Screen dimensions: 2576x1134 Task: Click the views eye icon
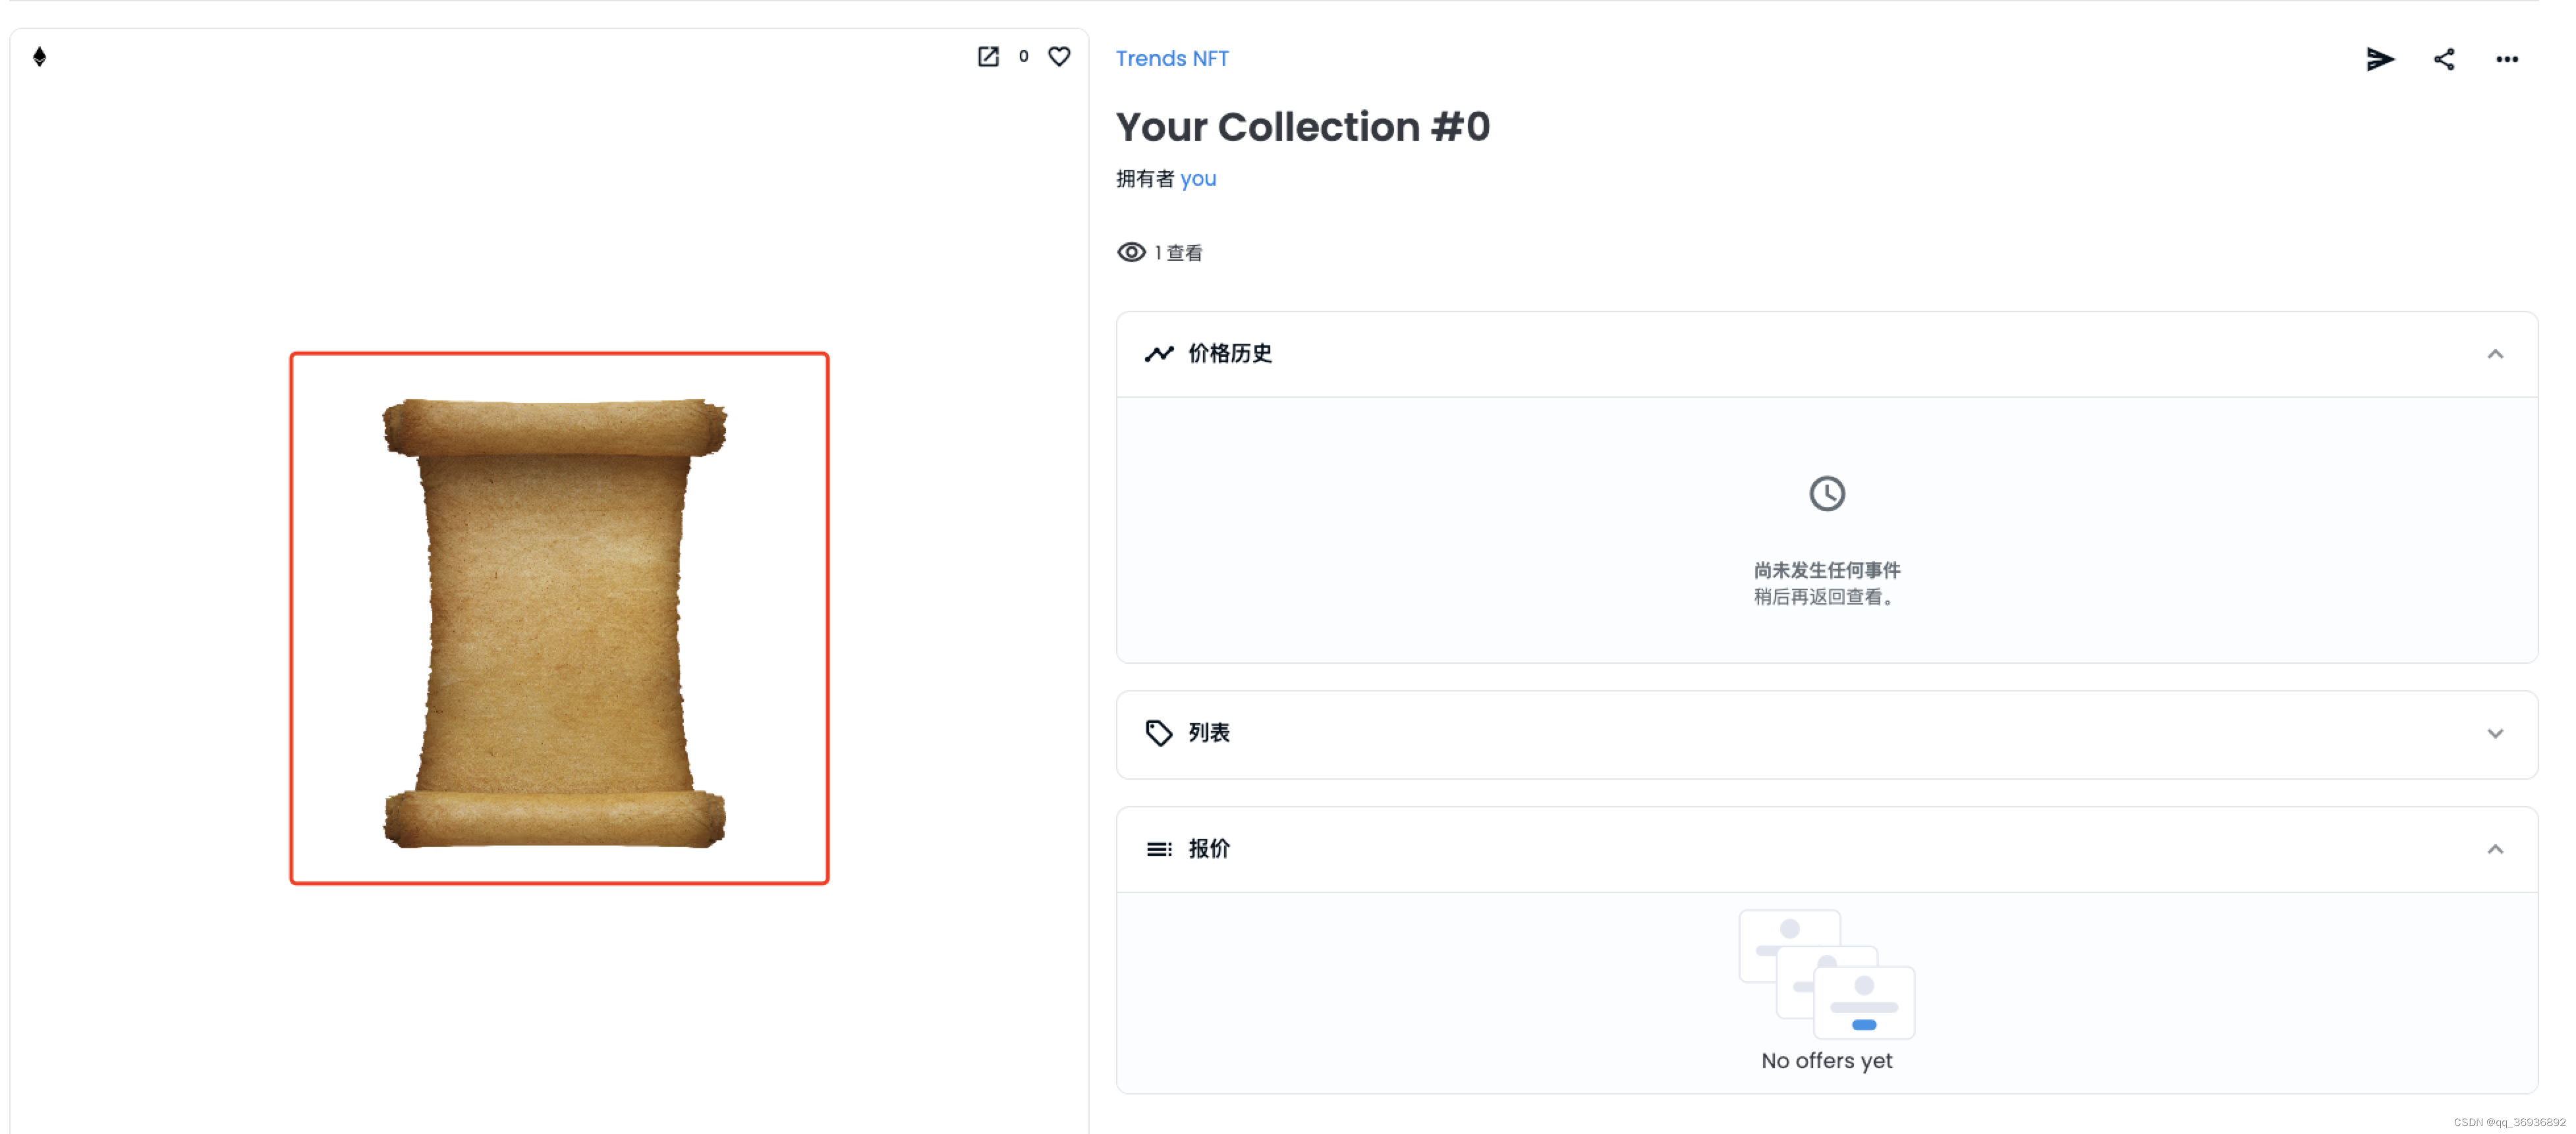coord(1131,252)
